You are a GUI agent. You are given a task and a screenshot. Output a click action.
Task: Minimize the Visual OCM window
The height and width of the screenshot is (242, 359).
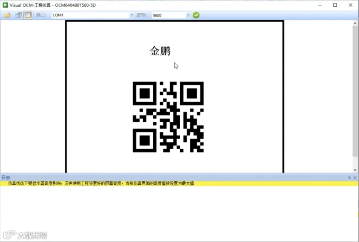(x=320, y=5)
